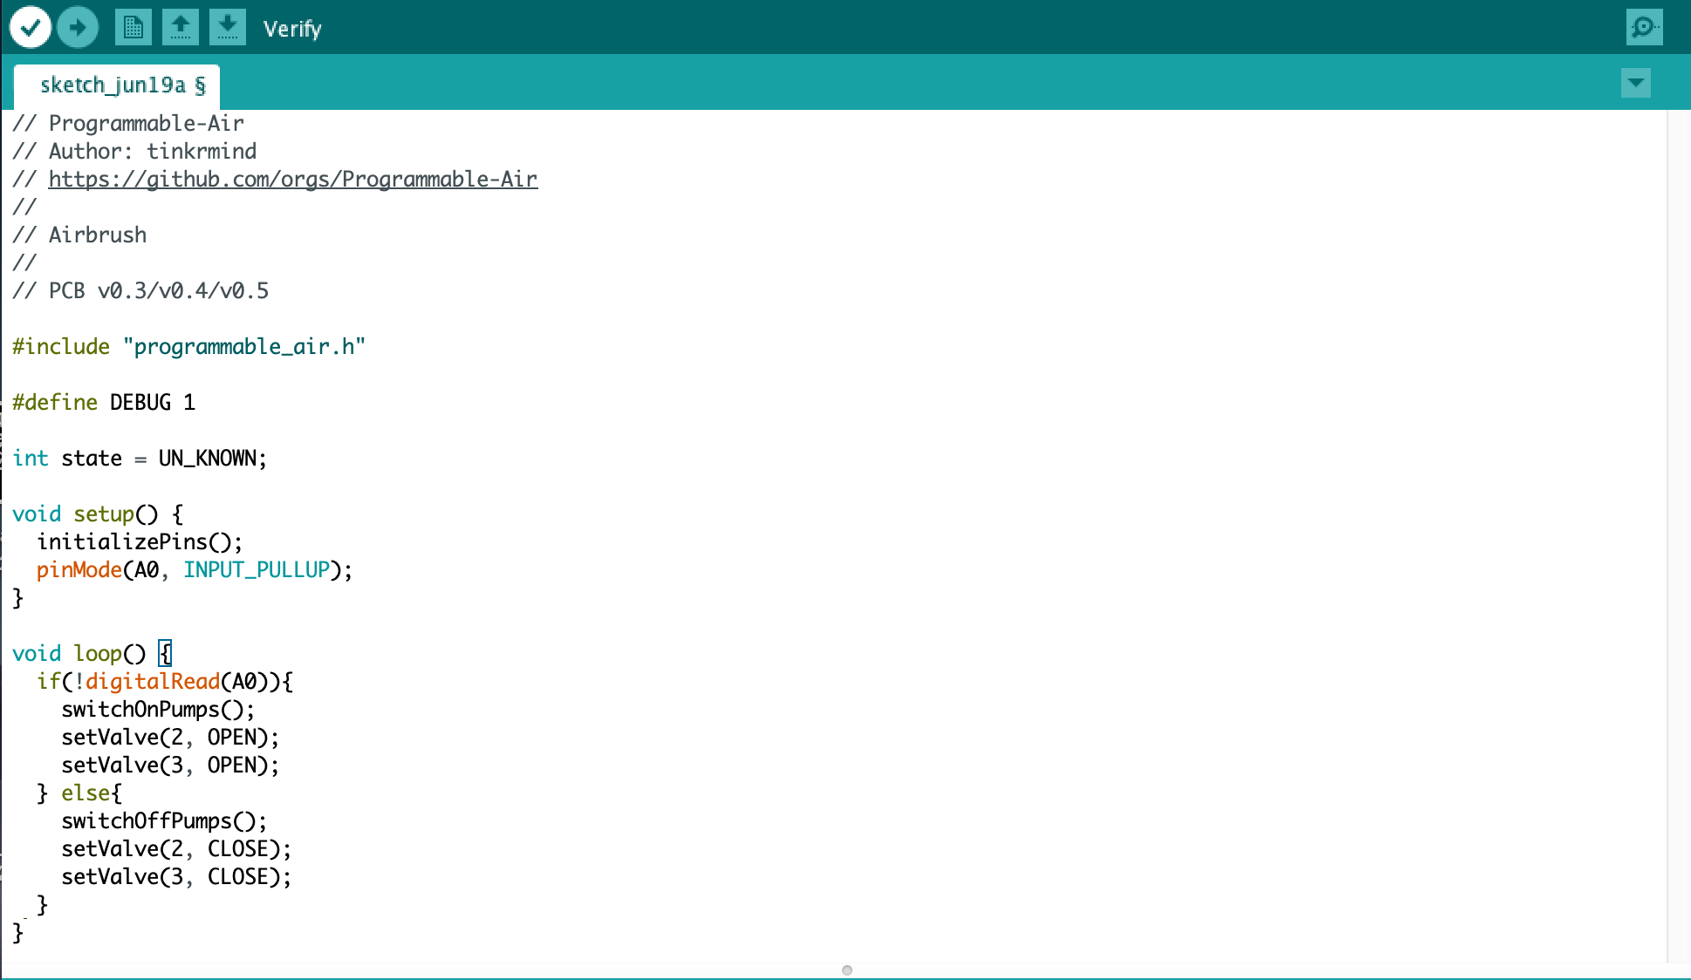Click the 'setValve(3, CLOSE);' line
1691x980 pixels.
[x=176, y=876]
